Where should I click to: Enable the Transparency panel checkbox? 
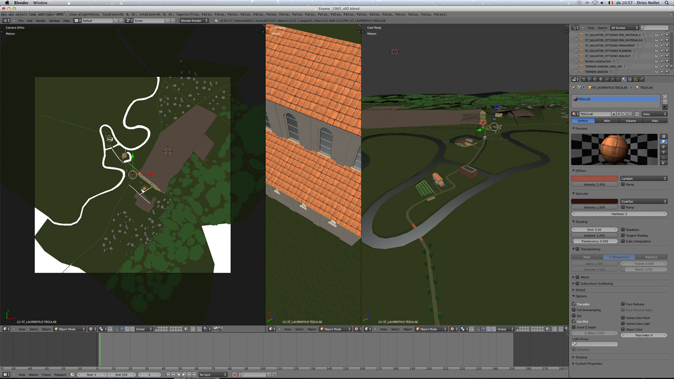click(x=578, y=249)
